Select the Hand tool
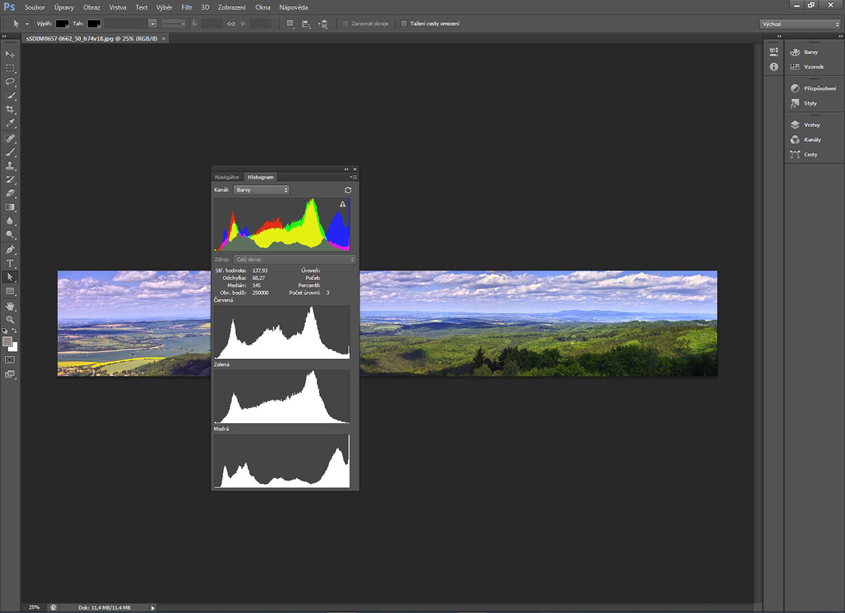The height and width of the screenshot is (613, 845). tap(10, 306)
